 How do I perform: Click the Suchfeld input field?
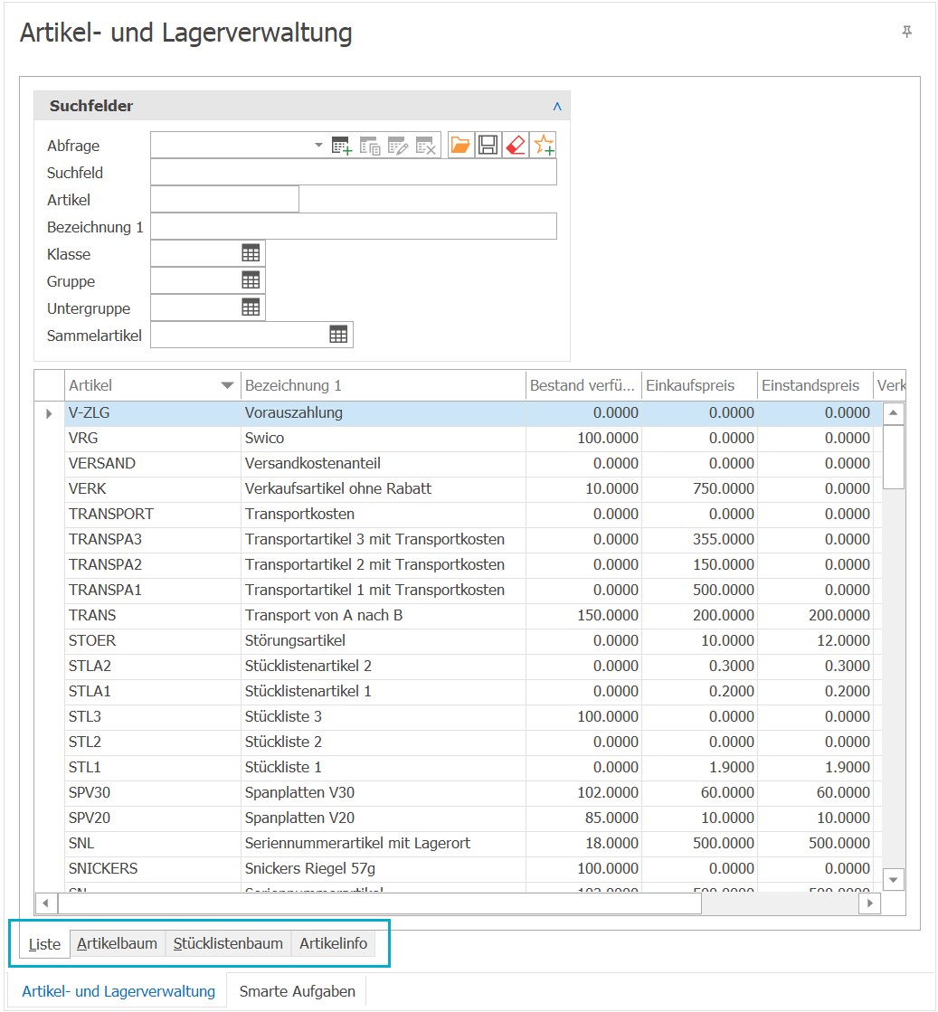click(x=354, y=173)
